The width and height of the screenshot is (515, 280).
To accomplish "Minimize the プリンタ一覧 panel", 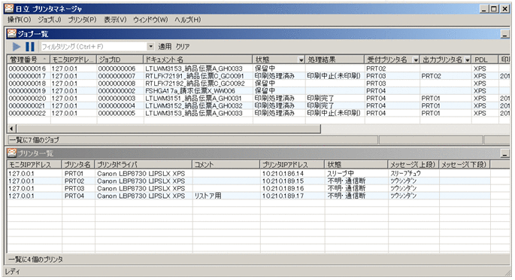I will [504, 153].
